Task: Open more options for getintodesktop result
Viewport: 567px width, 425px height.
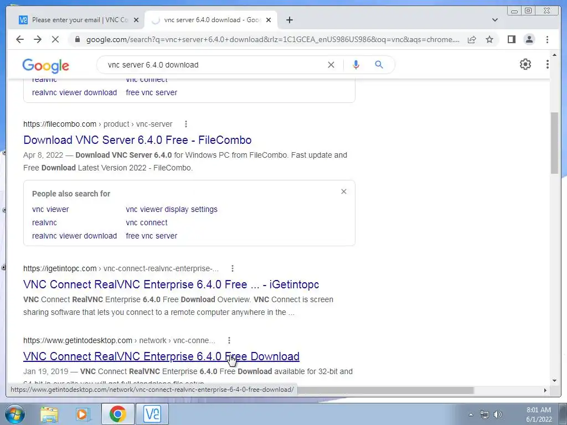Action: (x=229, y=340)
